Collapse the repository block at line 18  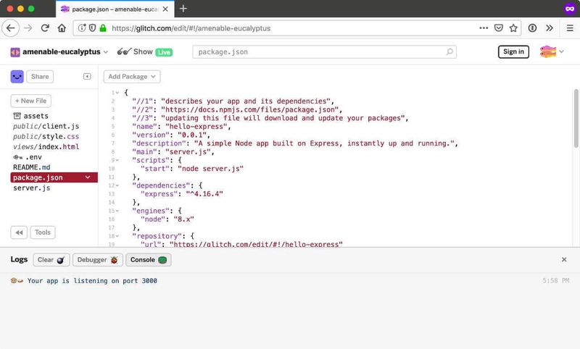coord(117,236)
